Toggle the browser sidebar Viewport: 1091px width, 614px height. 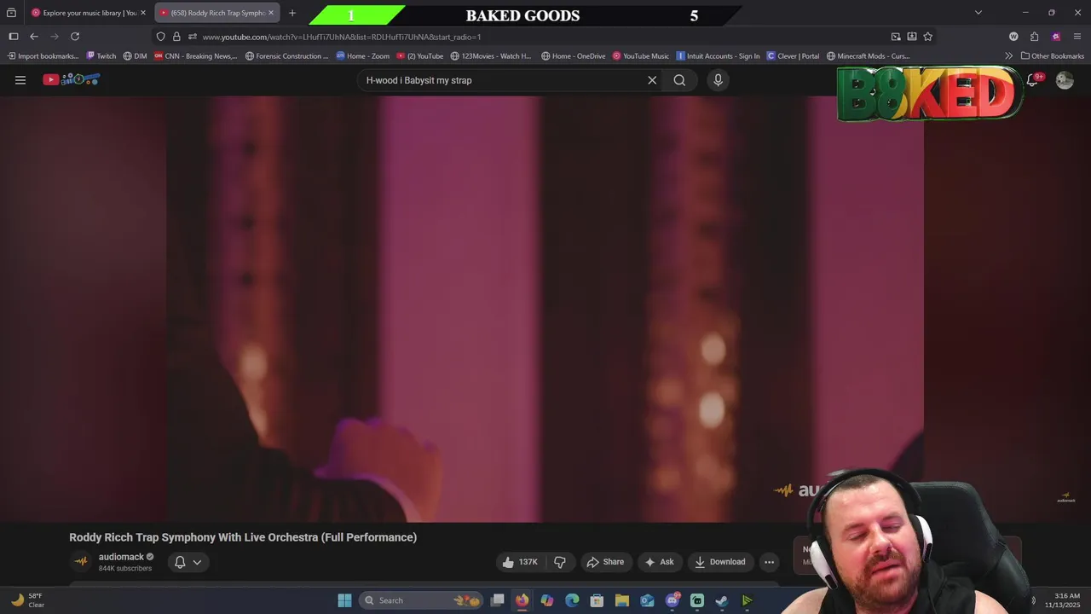(x=13, y=37)
